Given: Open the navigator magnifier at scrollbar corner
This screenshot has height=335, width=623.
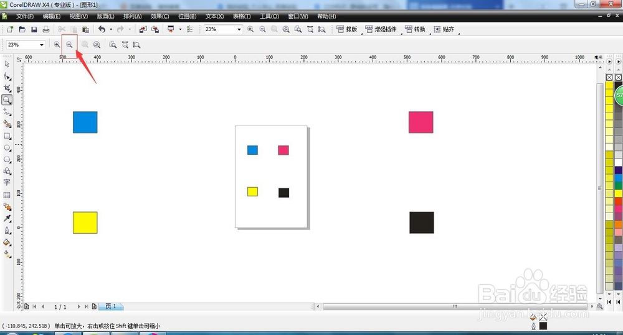Looking at the screenshot, I should (x=600, y=306).
